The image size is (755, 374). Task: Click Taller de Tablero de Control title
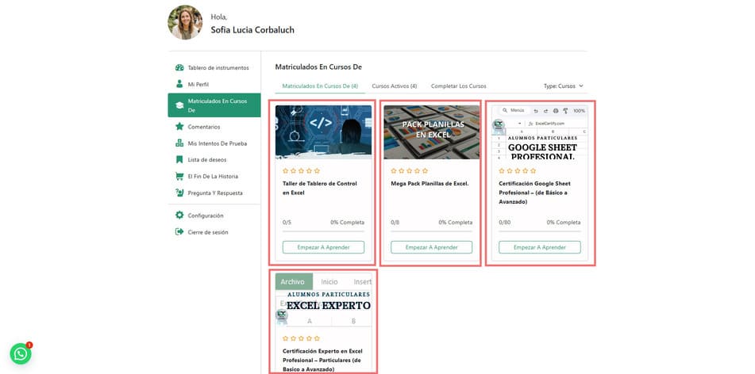pos(320,188)
